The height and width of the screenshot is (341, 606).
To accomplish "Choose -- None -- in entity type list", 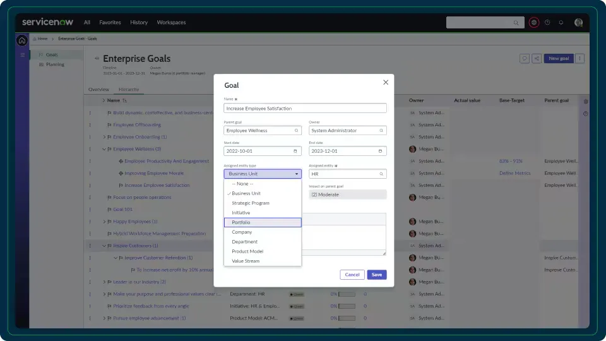I will pos(263,184).
